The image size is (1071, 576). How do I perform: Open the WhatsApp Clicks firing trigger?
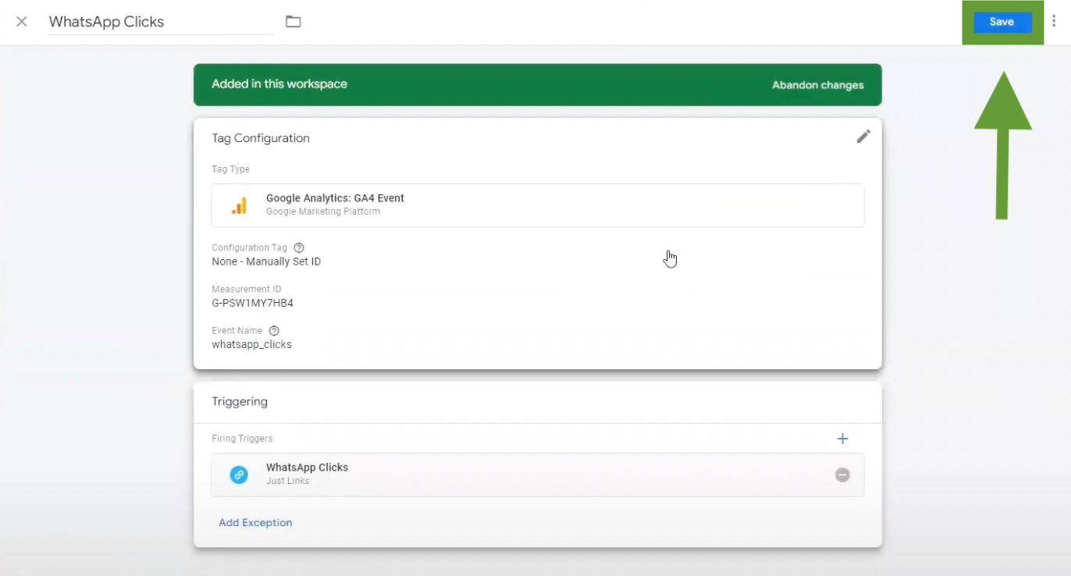pos(538,475)
